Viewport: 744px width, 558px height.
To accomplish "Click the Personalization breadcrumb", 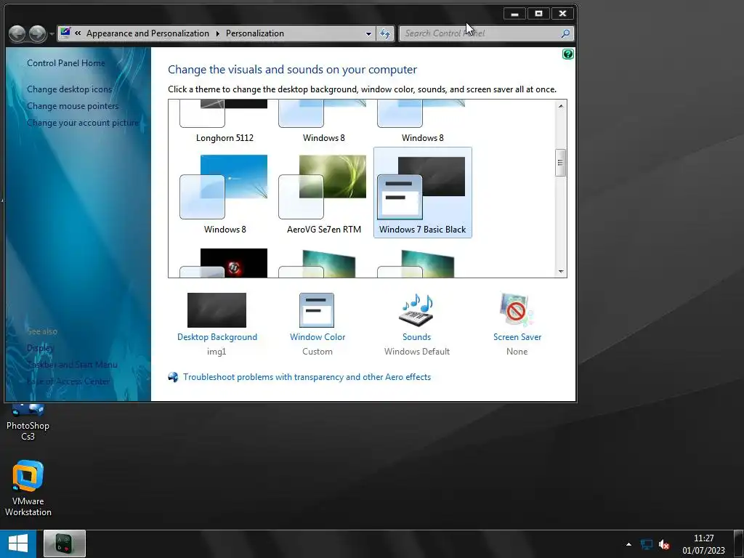I will [x=255, y=33].
